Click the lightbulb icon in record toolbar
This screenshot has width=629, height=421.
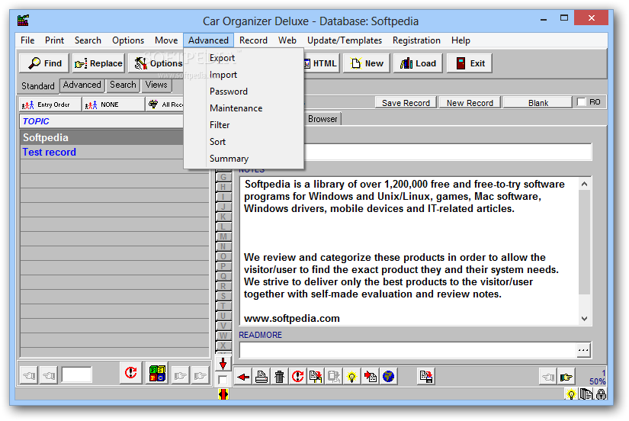click(x=351, y=377)
